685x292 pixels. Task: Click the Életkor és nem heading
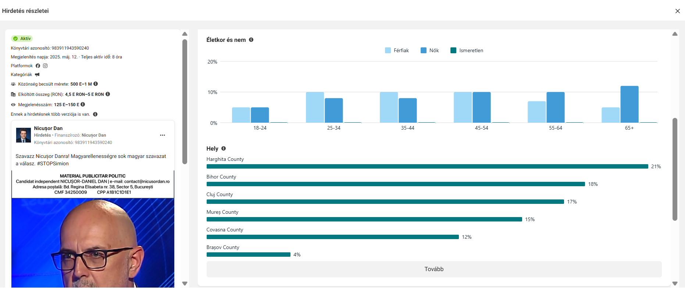click(226, 40)
